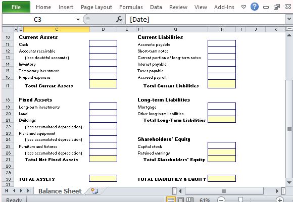Screen dimensions: 293x202
Task: Click the Accounts receivable label
Action: (x=37, y=51)
